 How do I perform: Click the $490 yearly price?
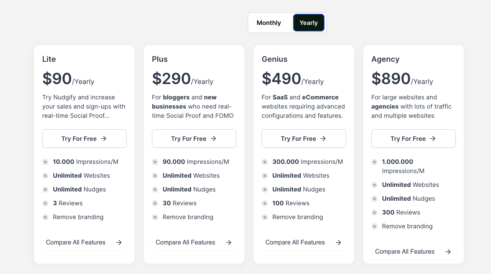293,79
